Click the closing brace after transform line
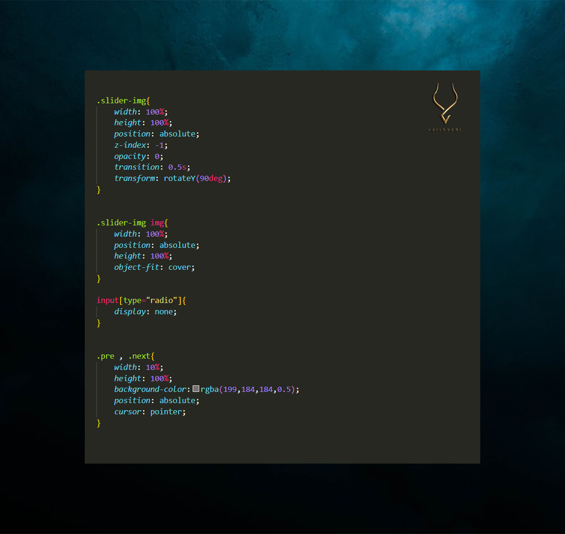 tap(99, 189)
